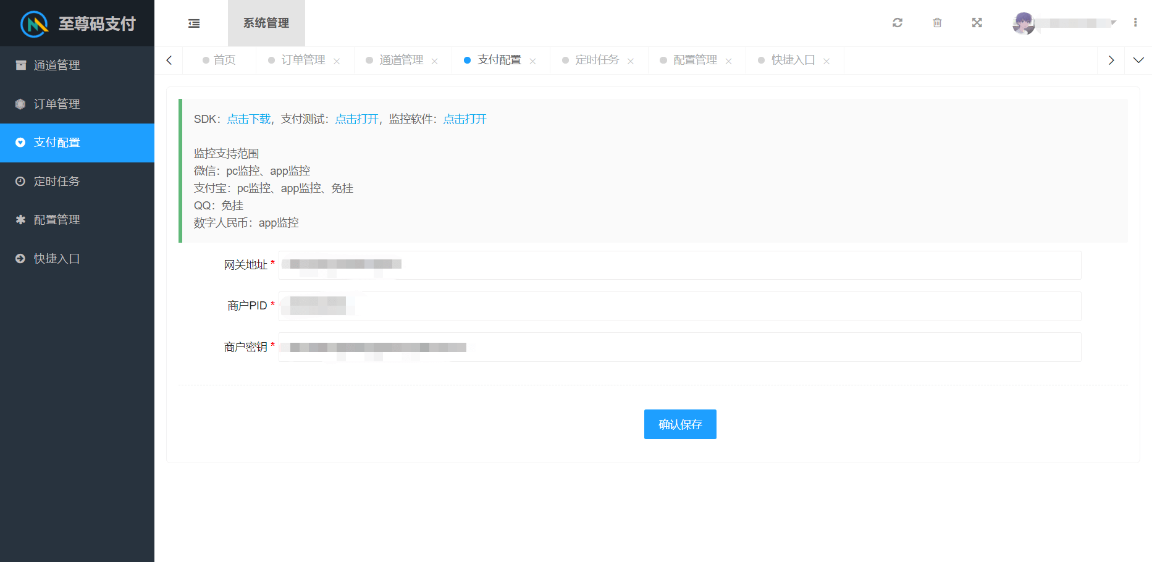This screenshot has width=1152, height=562.
Task: Open 系统管理 in the top menu
Action: pos(266,23)
